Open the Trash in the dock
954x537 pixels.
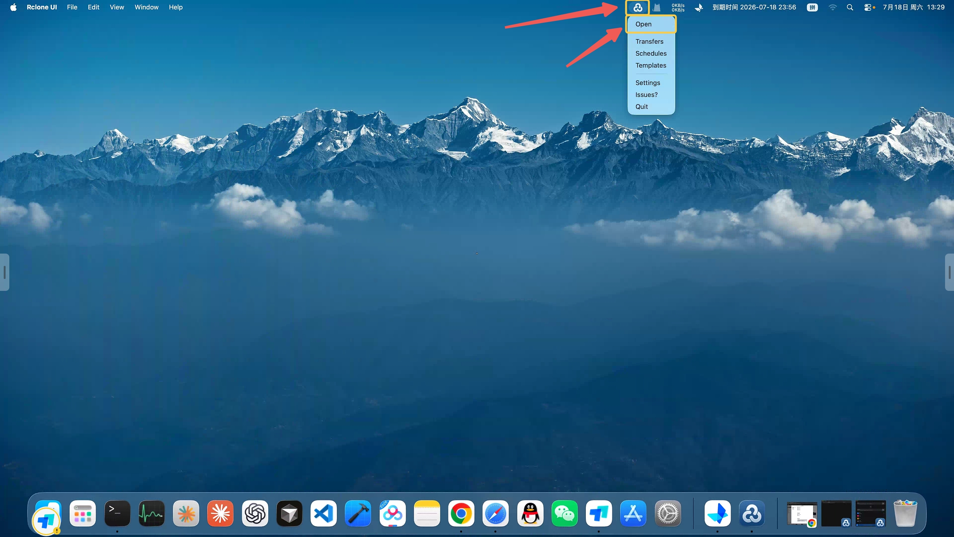pos(905,514)
